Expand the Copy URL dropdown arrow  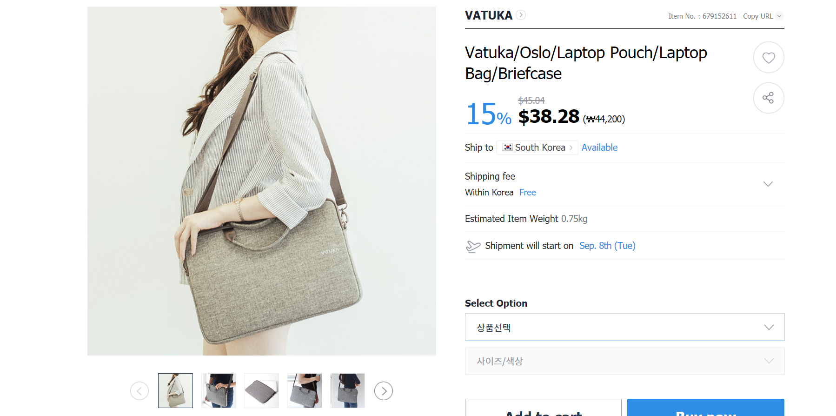point(779,16)
